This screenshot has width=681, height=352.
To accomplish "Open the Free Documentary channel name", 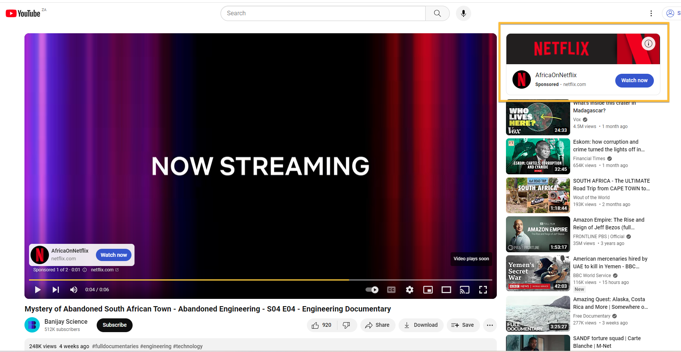I will [592, 316].
